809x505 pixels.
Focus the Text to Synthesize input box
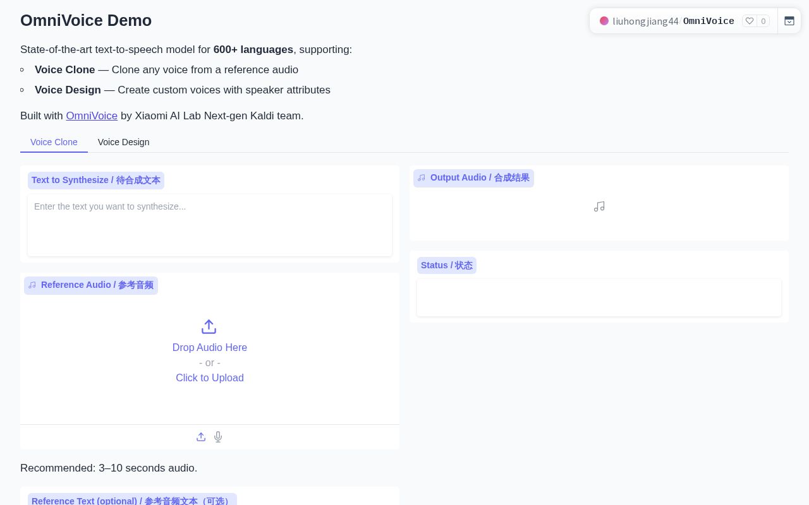(x=210, y=225)
